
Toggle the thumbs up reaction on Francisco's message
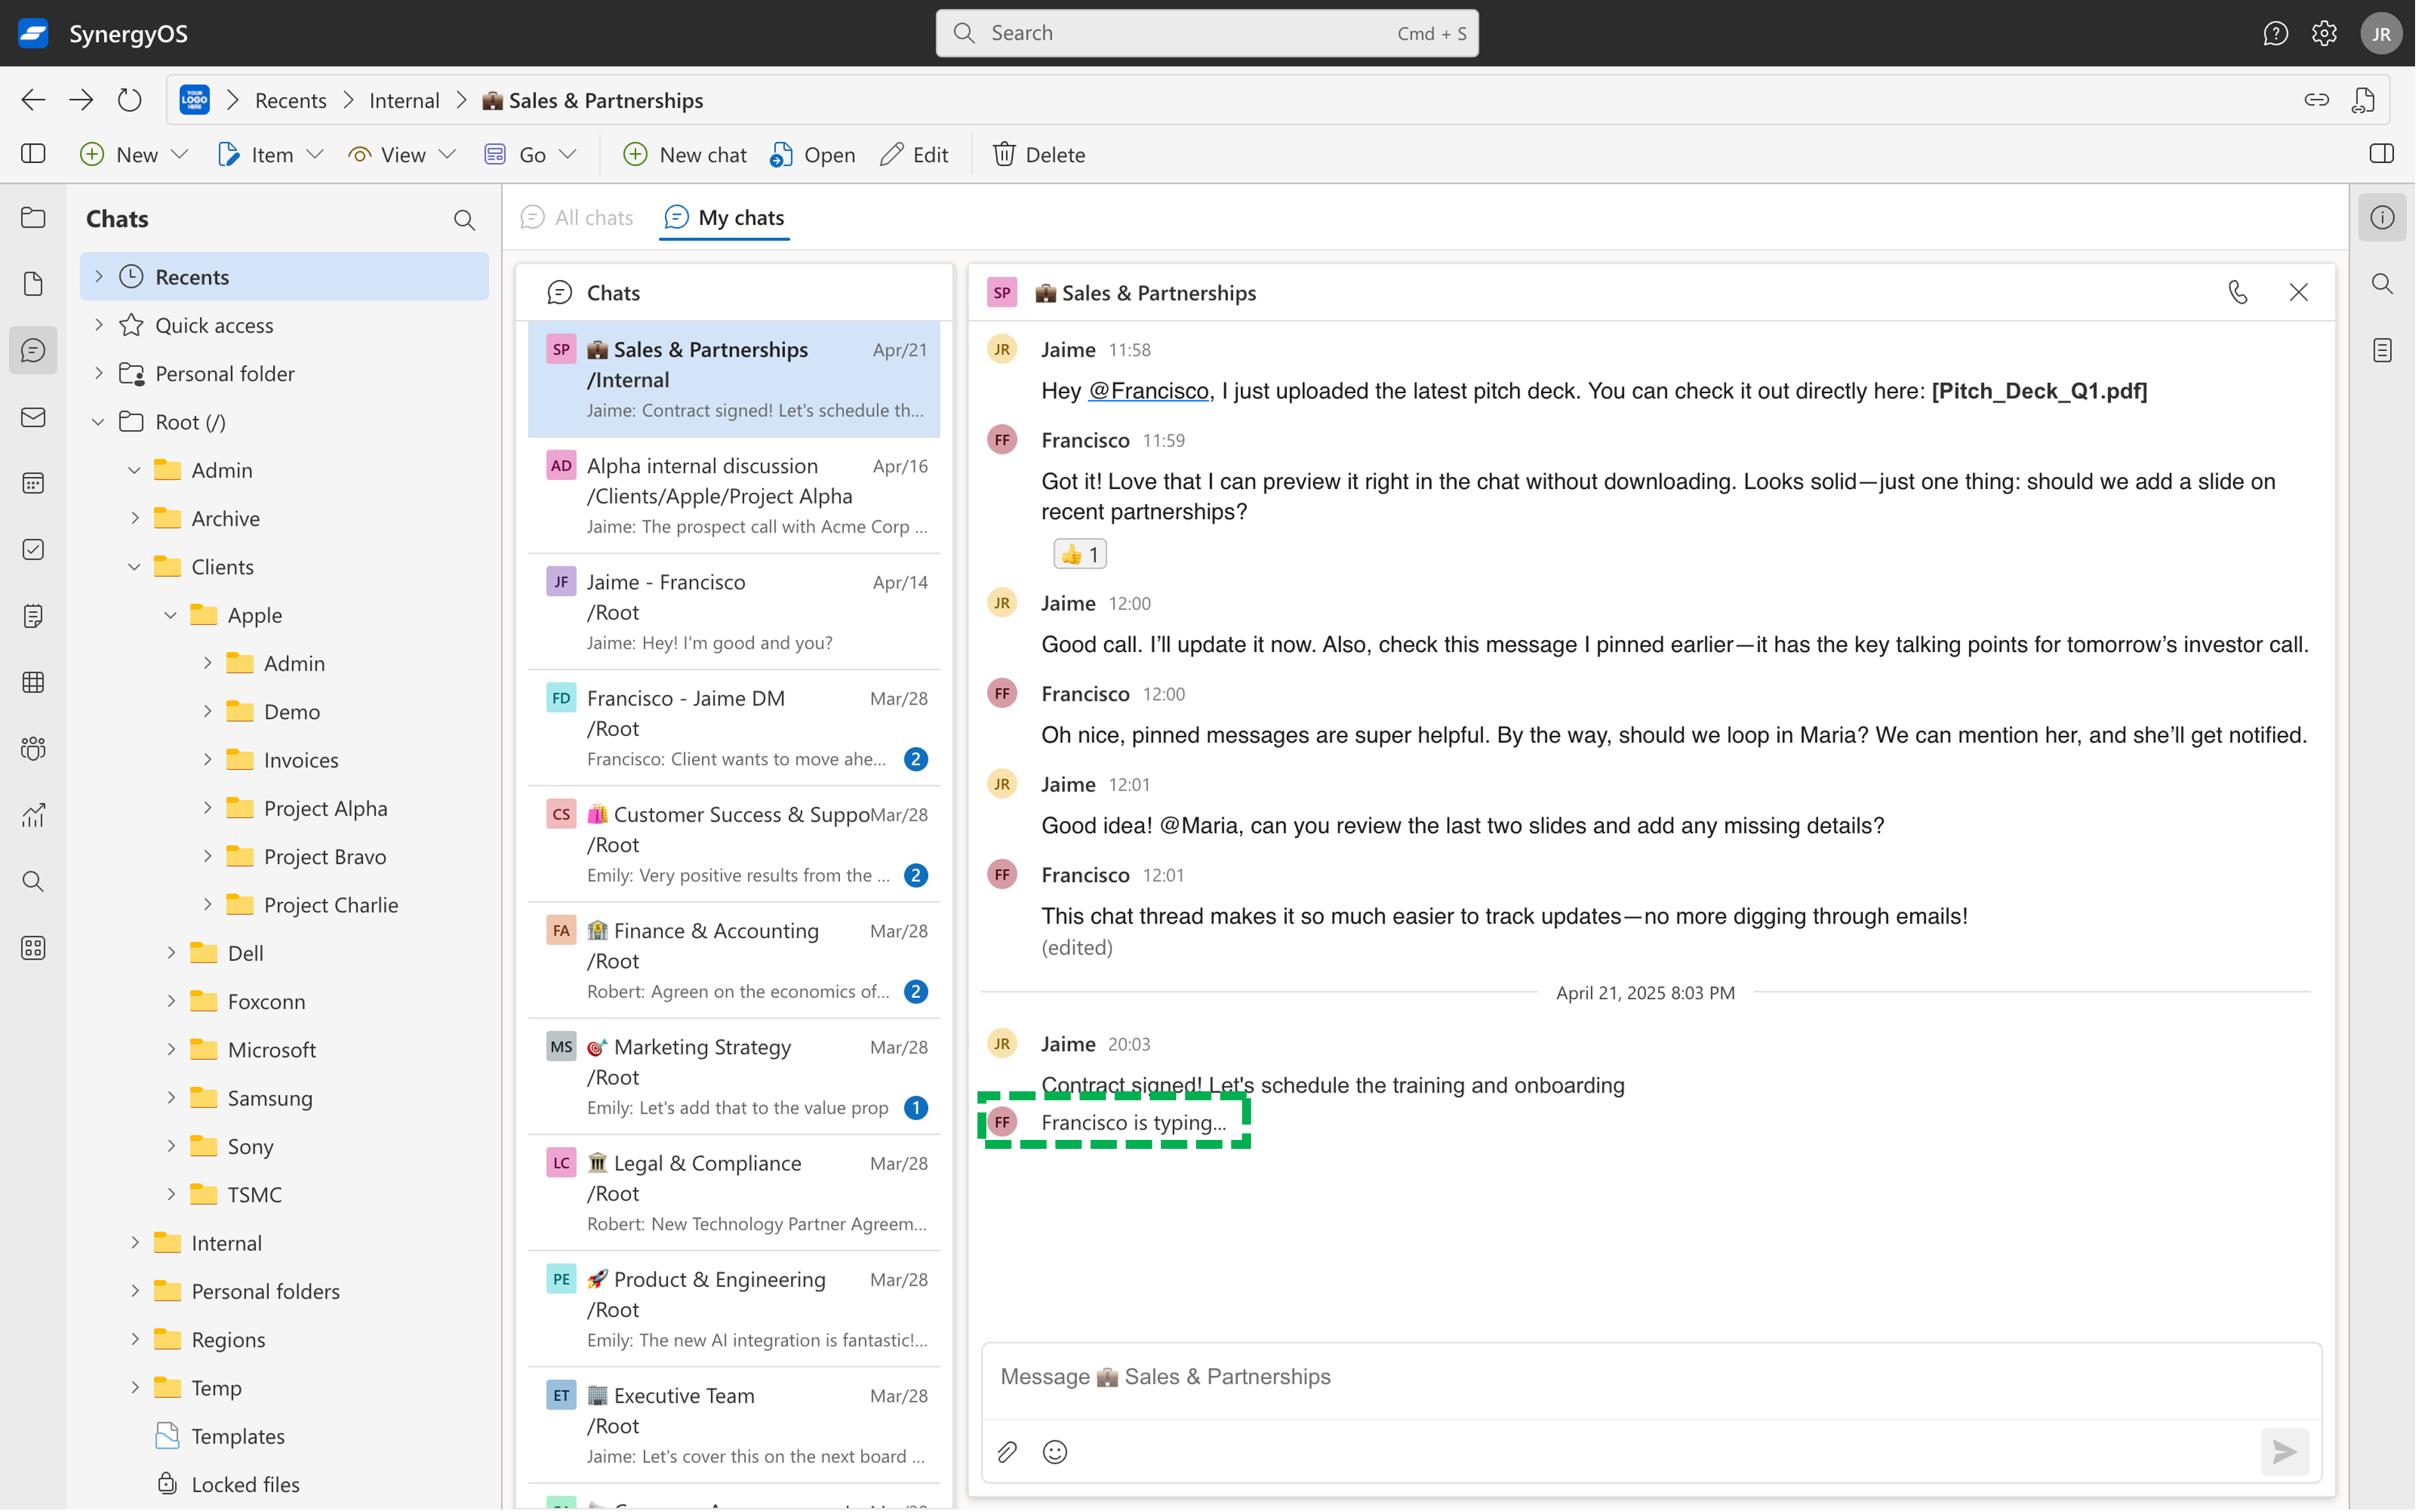coord(1080,554)
